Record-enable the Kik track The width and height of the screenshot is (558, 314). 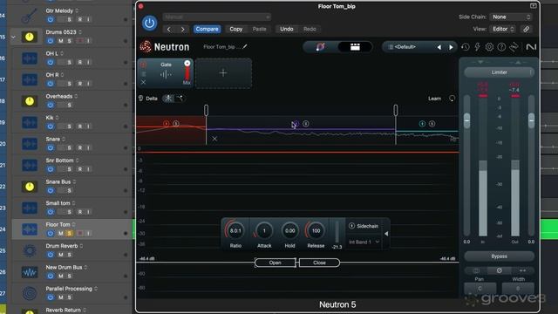coord(79,126)
